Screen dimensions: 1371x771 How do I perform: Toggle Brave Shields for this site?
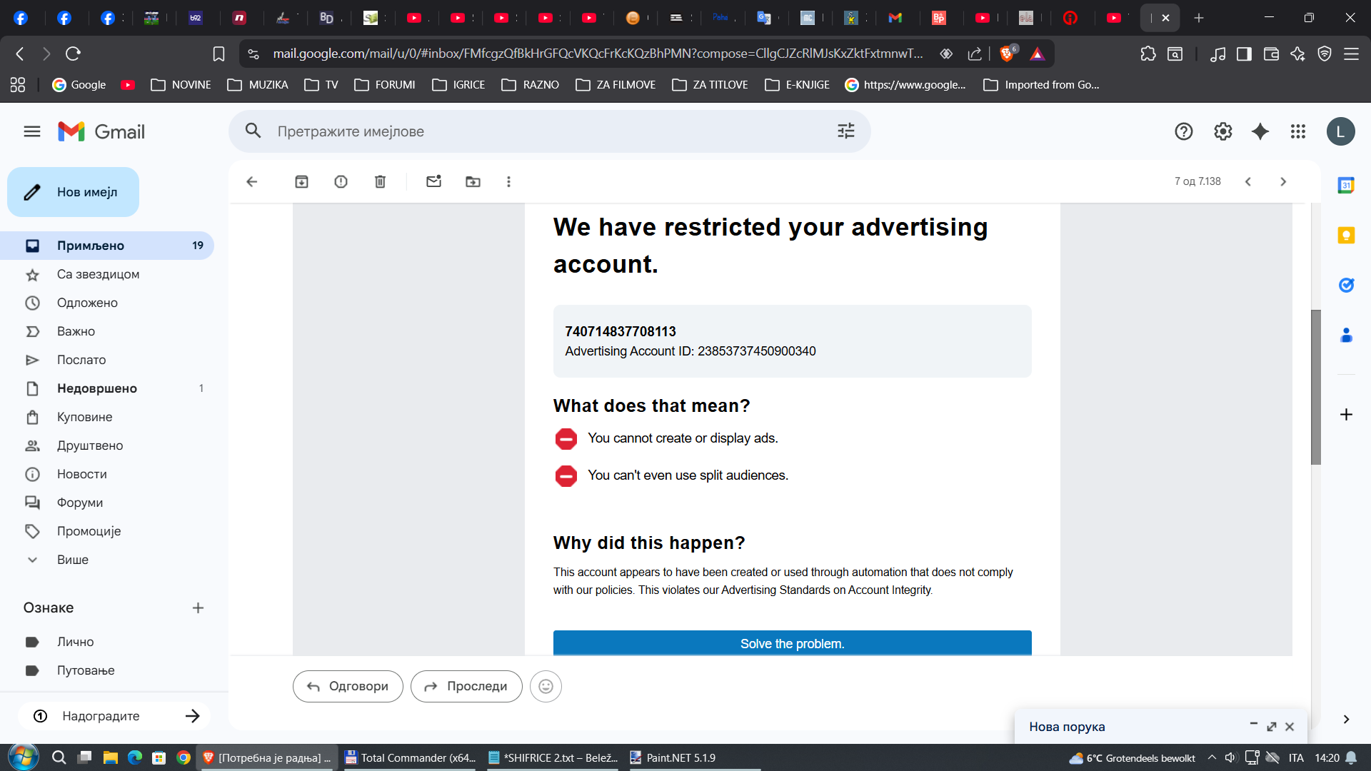tap(1007, 54)
